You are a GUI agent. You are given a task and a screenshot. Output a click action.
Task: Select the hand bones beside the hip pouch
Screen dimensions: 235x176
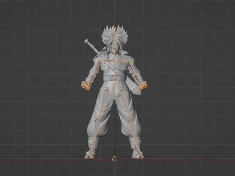tap(143, 86)
